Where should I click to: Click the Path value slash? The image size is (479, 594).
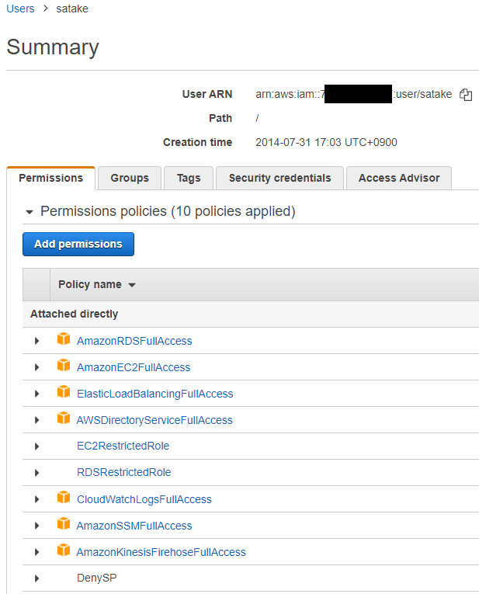point(257,118)
